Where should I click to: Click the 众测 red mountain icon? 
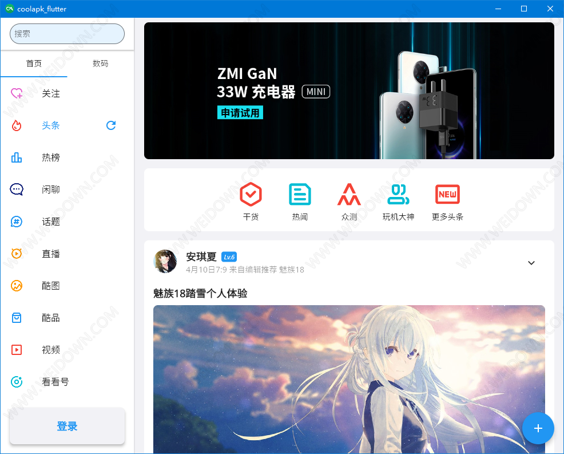[x=349, y=195]
